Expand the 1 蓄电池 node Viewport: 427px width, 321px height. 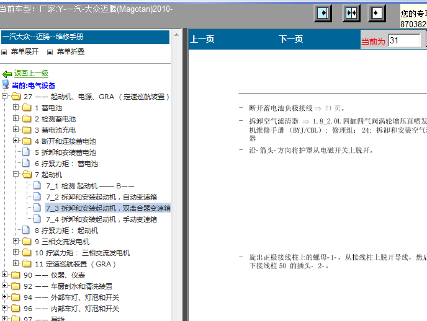point(16,107)
